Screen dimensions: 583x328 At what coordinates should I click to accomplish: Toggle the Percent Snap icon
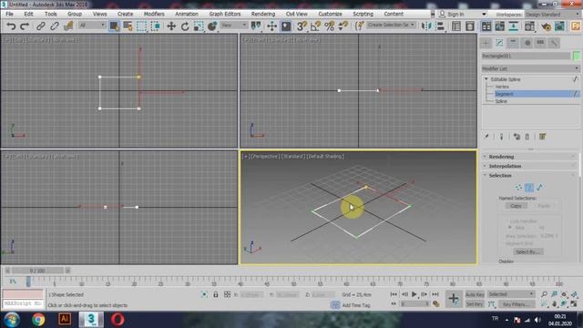329,26
